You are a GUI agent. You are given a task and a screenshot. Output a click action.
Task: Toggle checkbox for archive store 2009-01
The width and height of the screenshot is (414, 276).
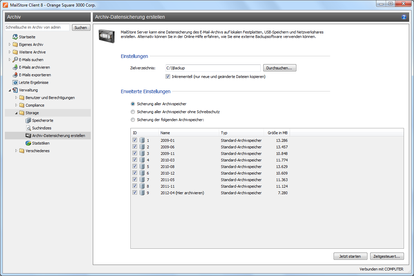click(135, 140)
